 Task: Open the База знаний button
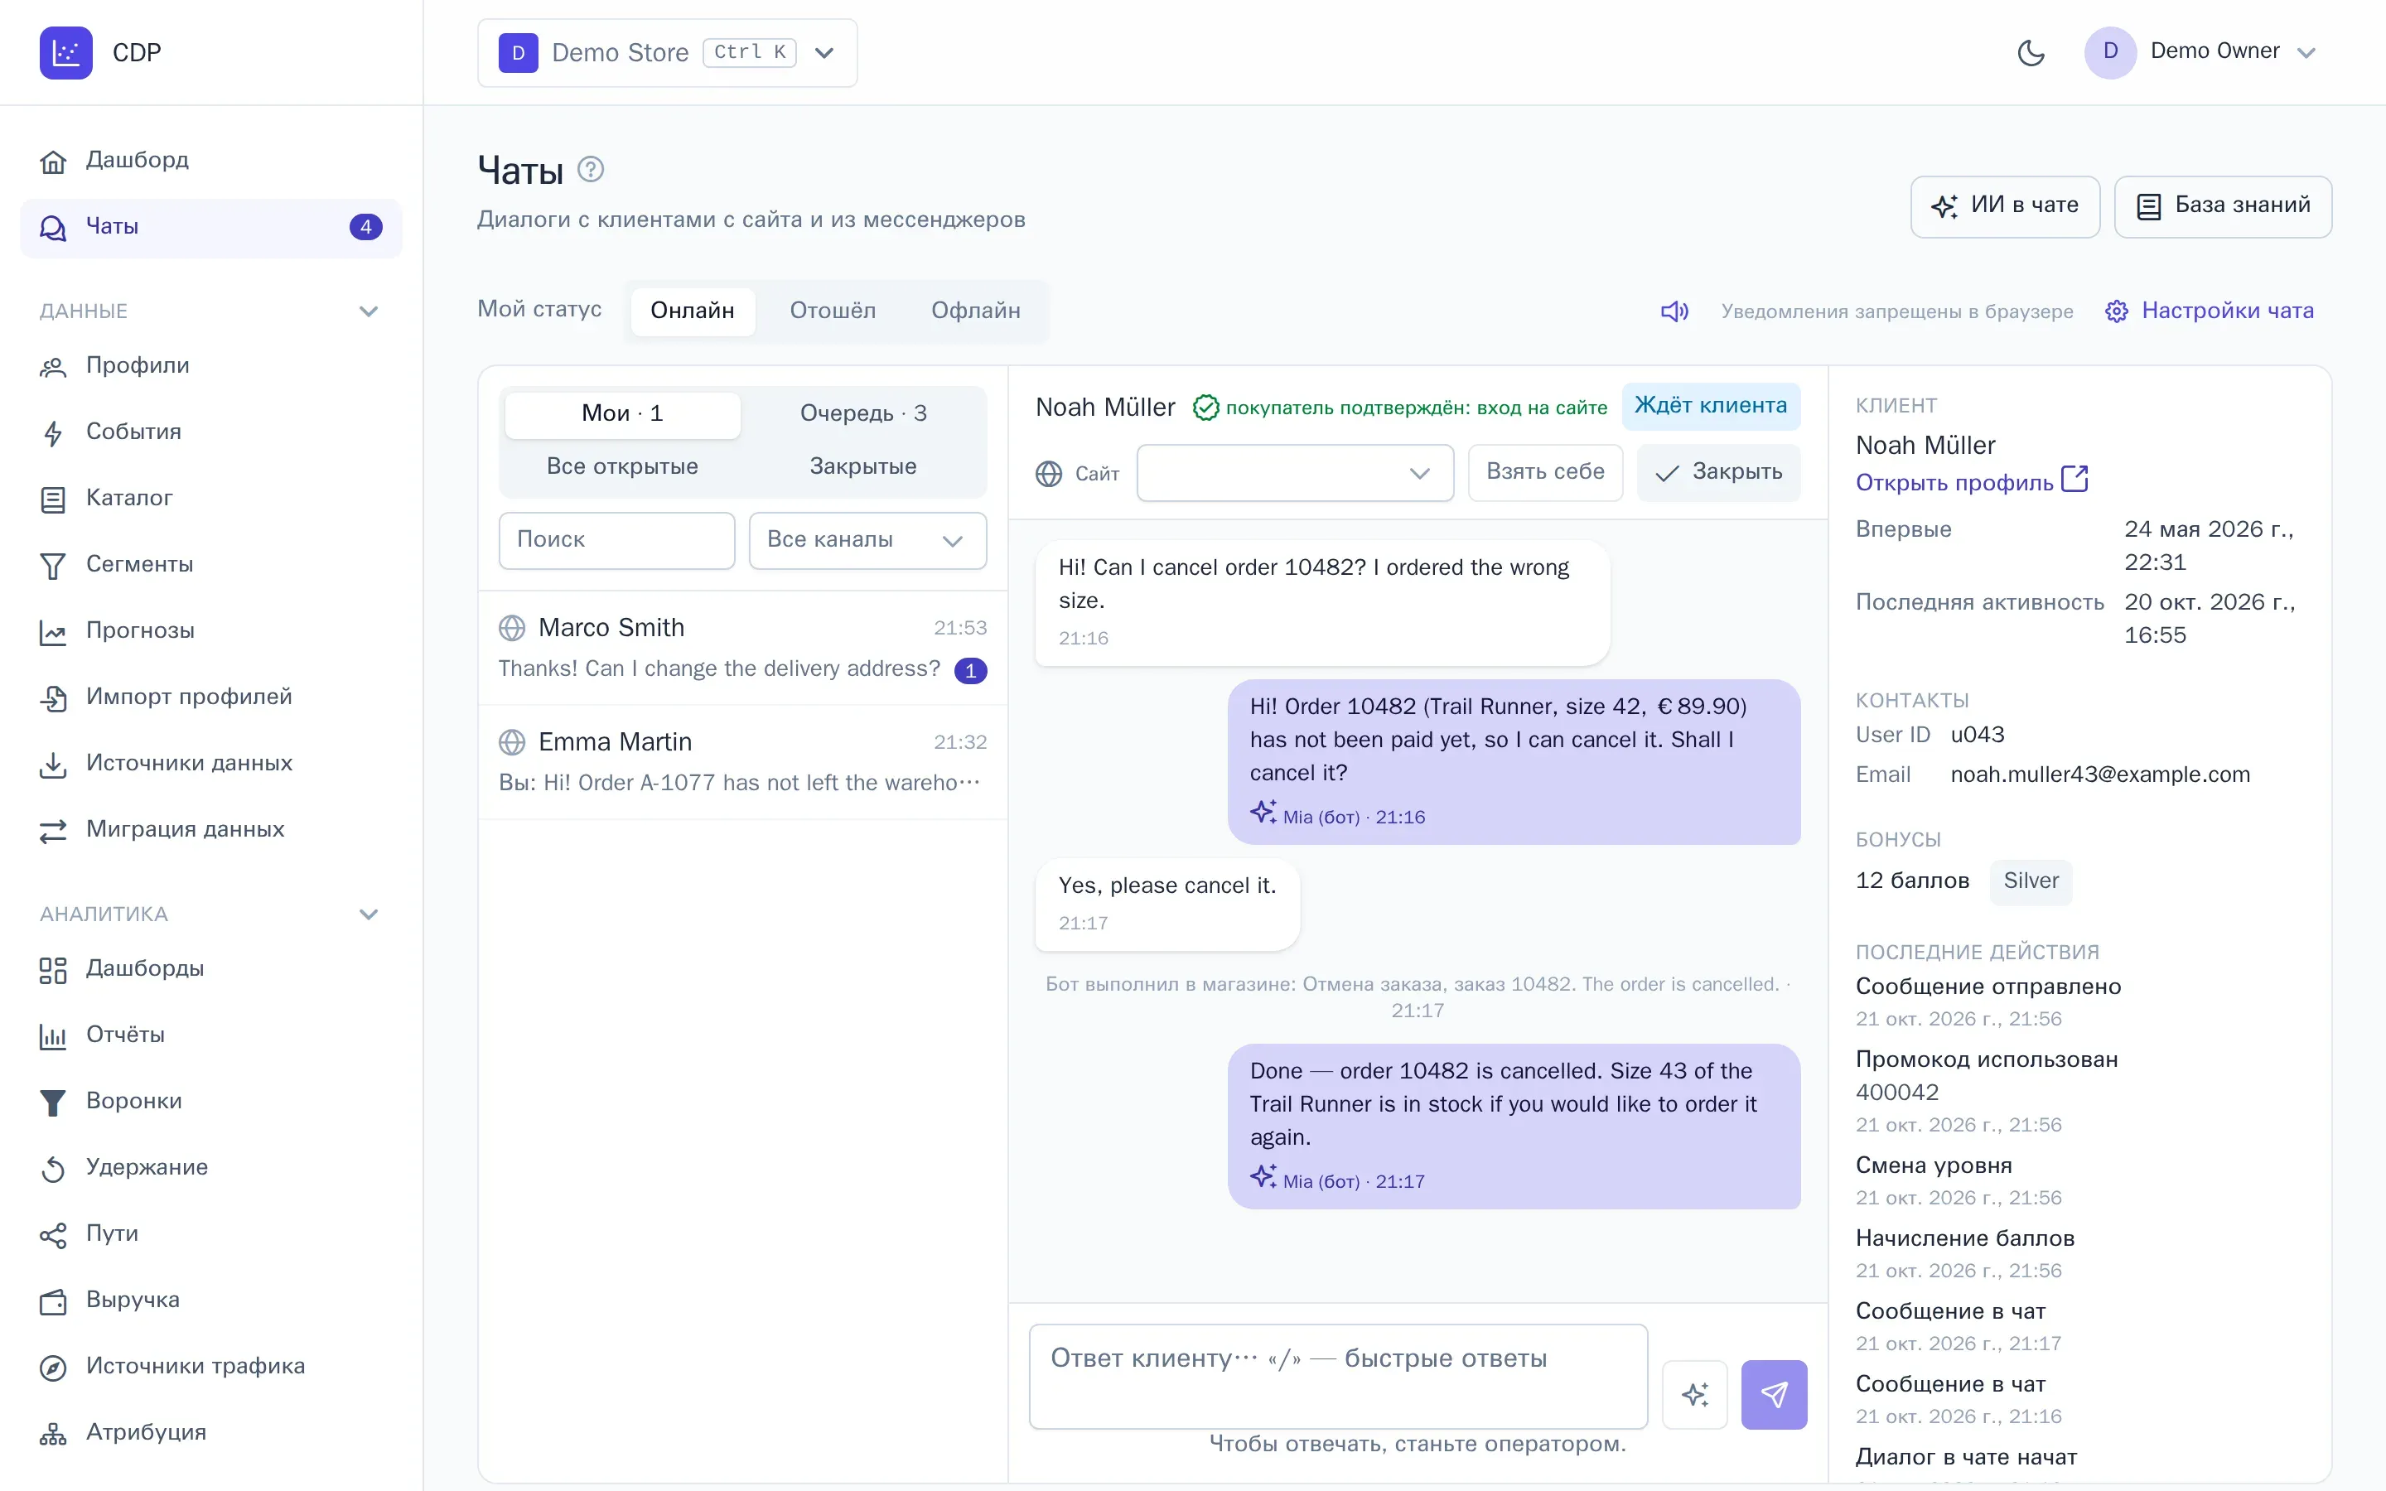point(2222,206)
